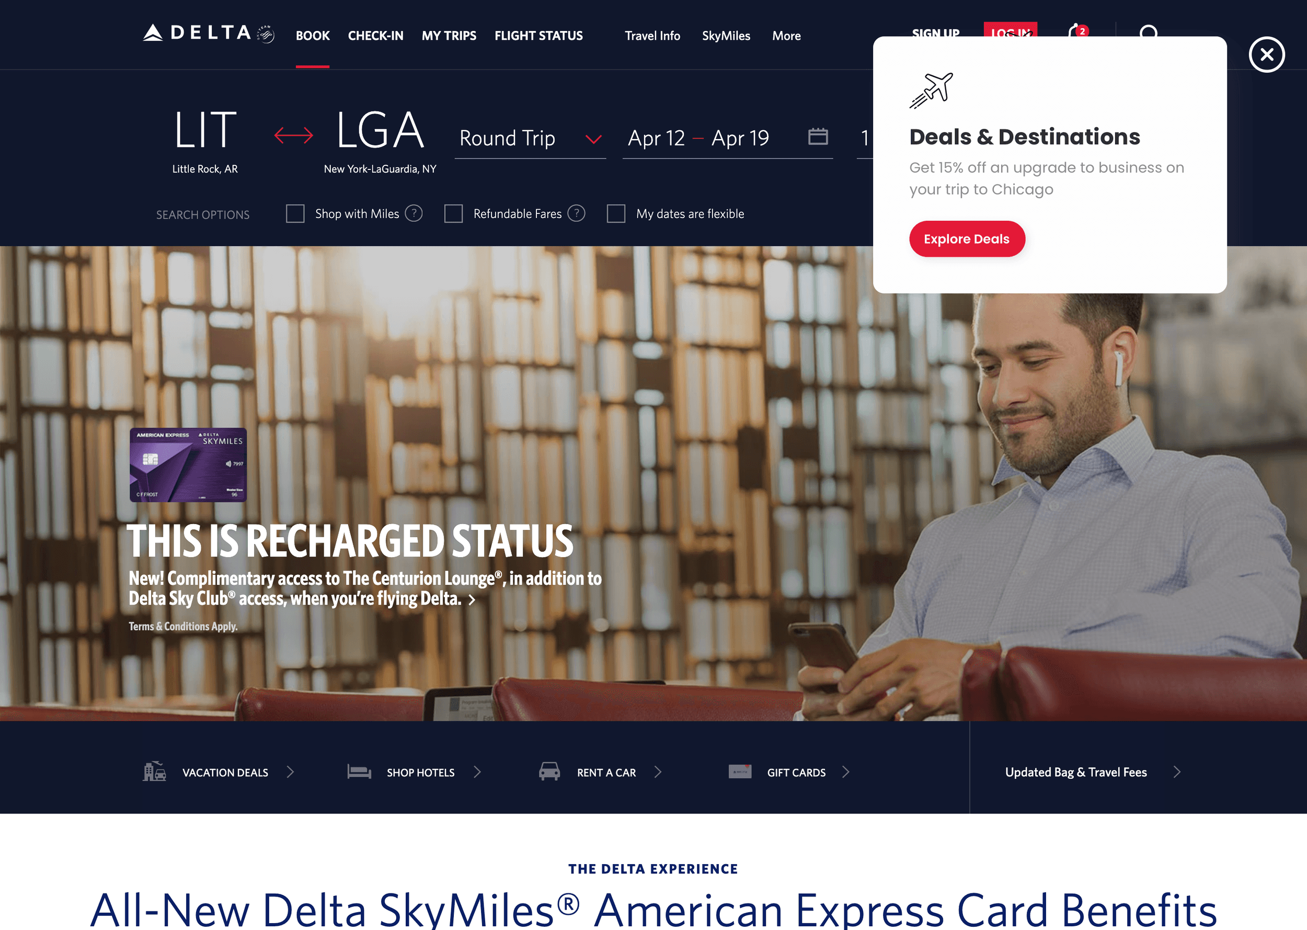Select the SkyMiles American Express card image

pos(188,464)
